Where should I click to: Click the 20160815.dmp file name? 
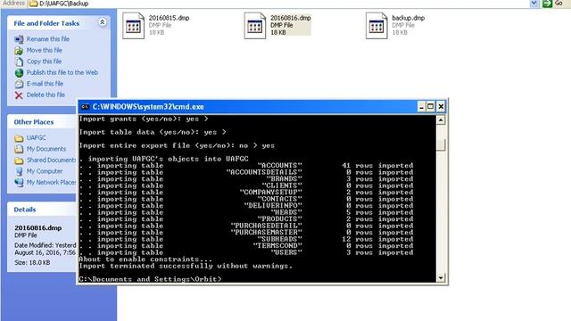pyautogui.click(x=169, y=18)
